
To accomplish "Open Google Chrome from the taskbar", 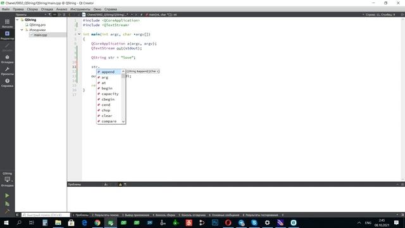I will click(97, 222).
